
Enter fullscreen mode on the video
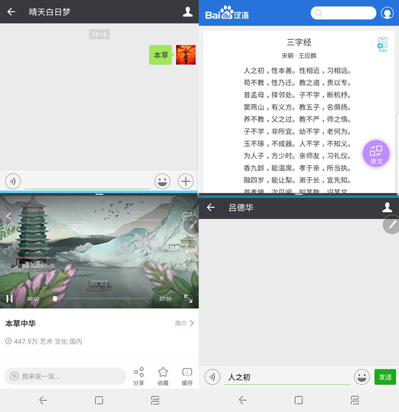188,299
